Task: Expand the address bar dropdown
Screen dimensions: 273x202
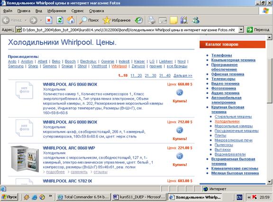Action: click(241, 30)
